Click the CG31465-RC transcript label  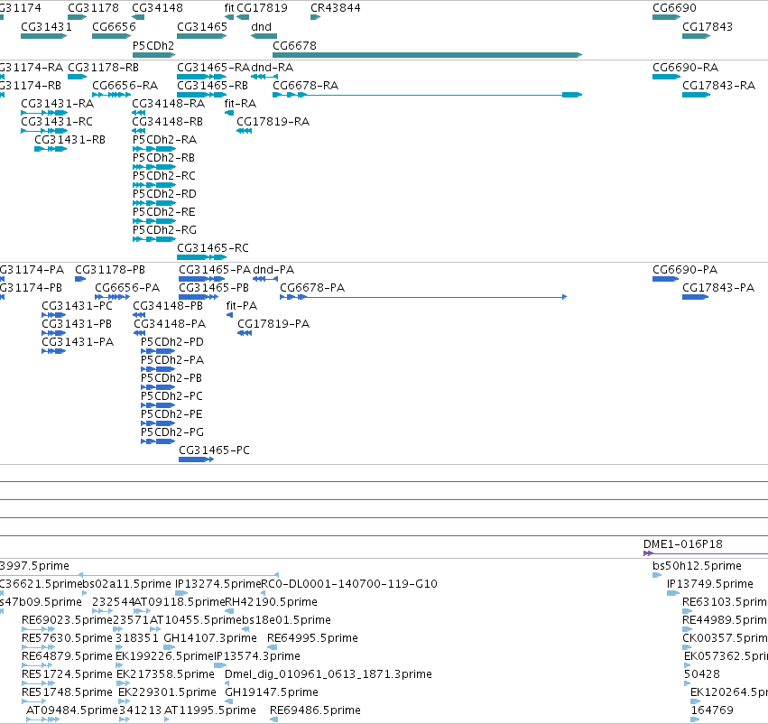click(x=213, y=248)
